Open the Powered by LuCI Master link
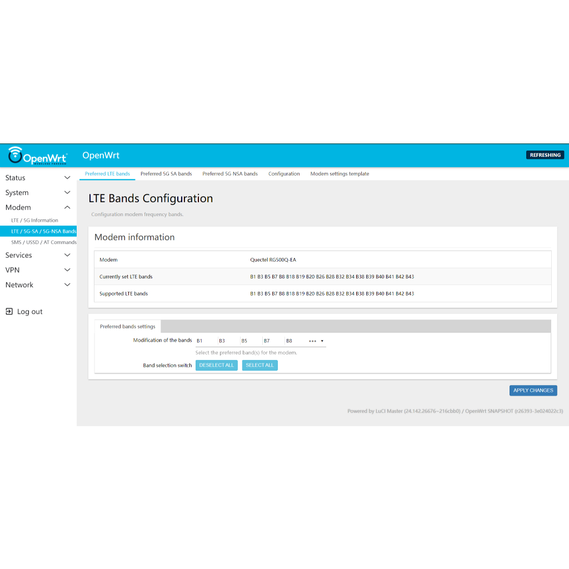This screenshot has width=569, height=569. click(404, 411)
